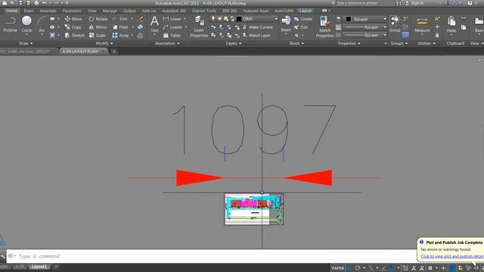The width and height of the screenshot is (484, 272).
Task: Click the keyword search field
Action: (x=363, y=3)
